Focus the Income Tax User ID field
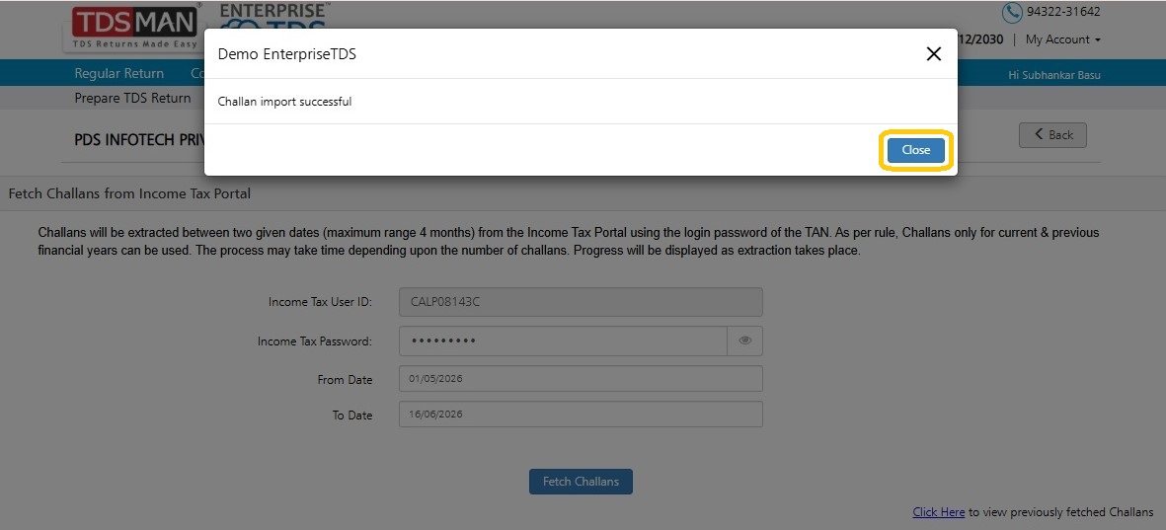Screen dimensions: 1166x530 pyautogui.click(x=581, y=303)
